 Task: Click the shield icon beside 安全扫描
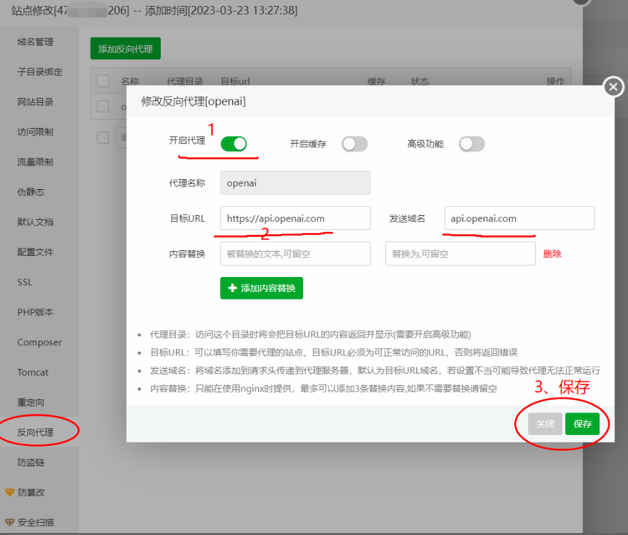click(10, 522)
